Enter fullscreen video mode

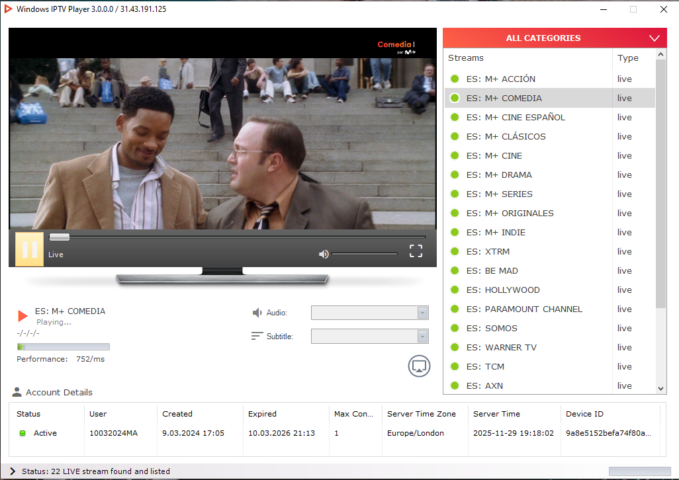tap(416, 251)
